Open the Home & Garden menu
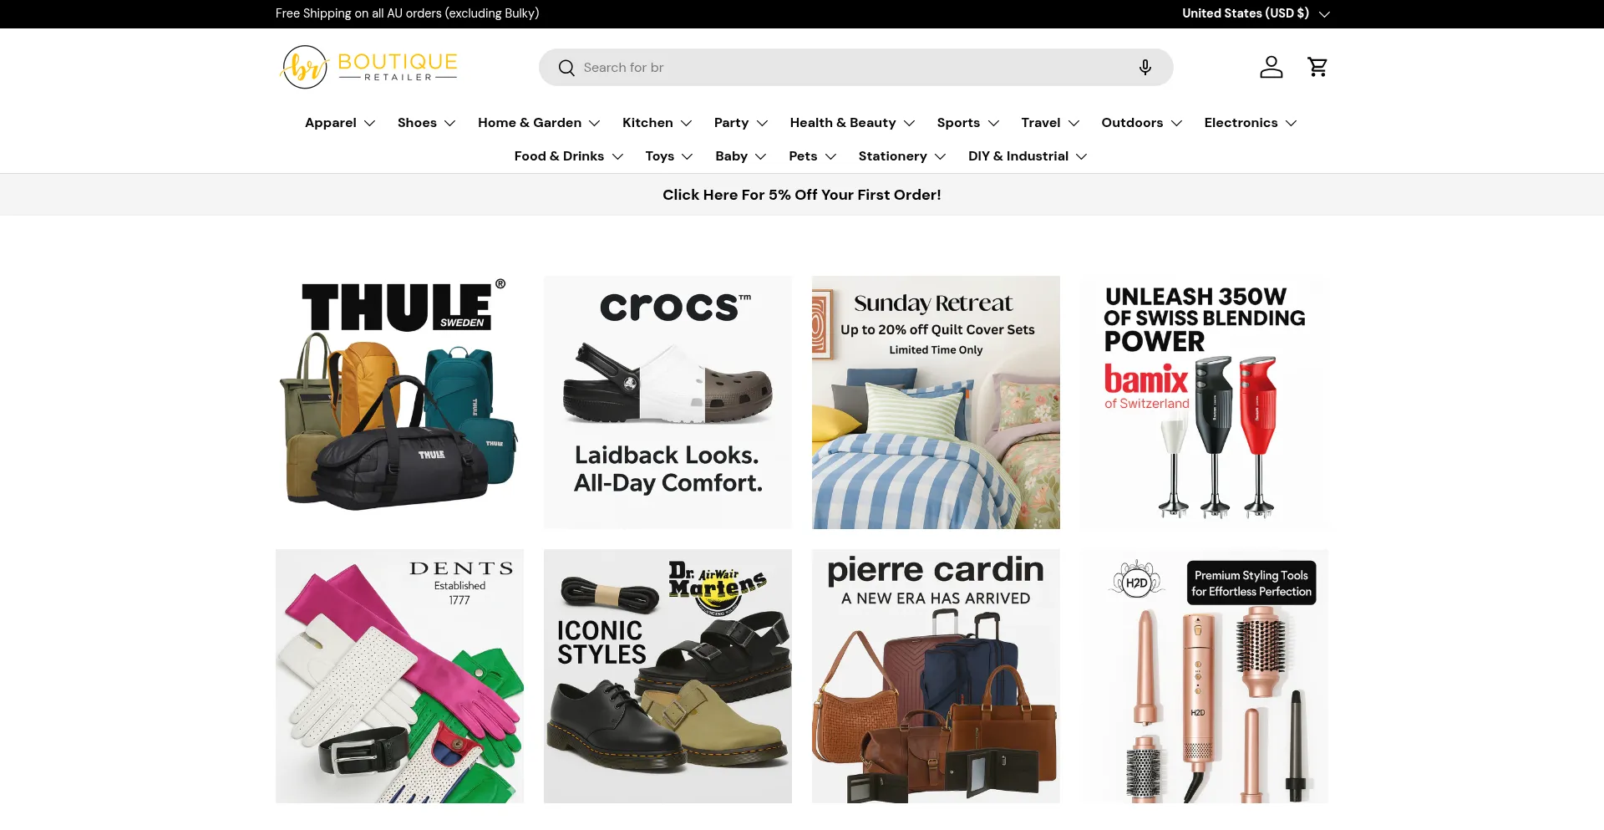This screenshot has width=1604, height=830. coord(539,123)
